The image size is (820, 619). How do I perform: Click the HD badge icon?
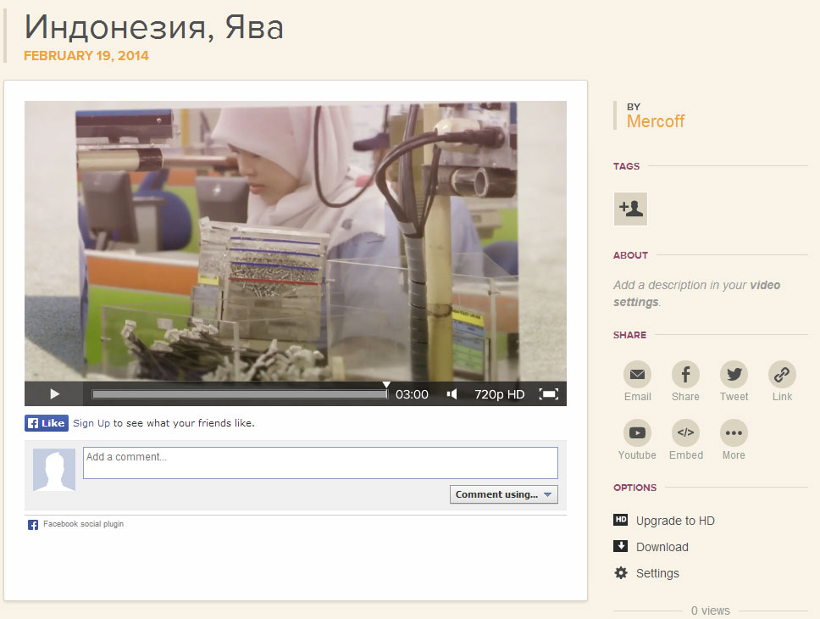(620, 520)
